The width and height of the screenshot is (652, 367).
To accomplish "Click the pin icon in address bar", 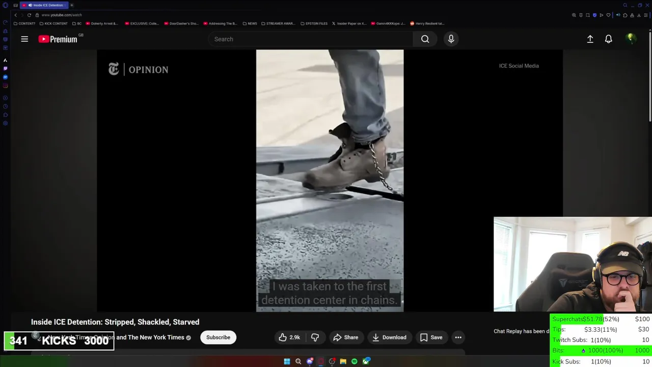I will coord(581,15).
